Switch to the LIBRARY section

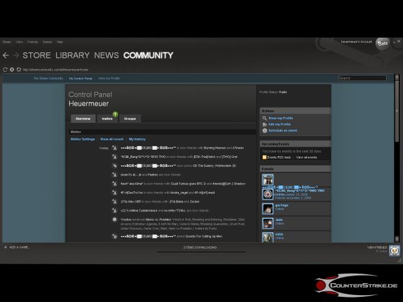click(72, 55)
